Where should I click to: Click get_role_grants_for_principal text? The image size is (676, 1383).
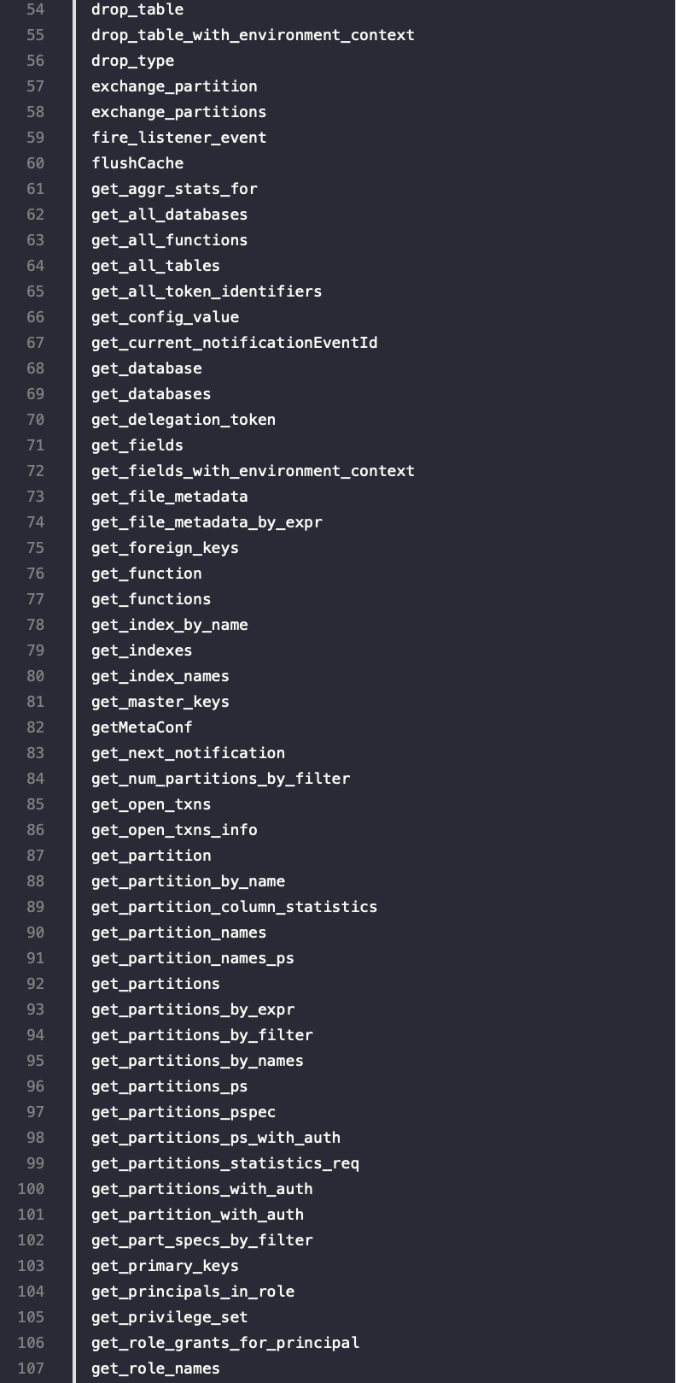[x=225, y=1343]
